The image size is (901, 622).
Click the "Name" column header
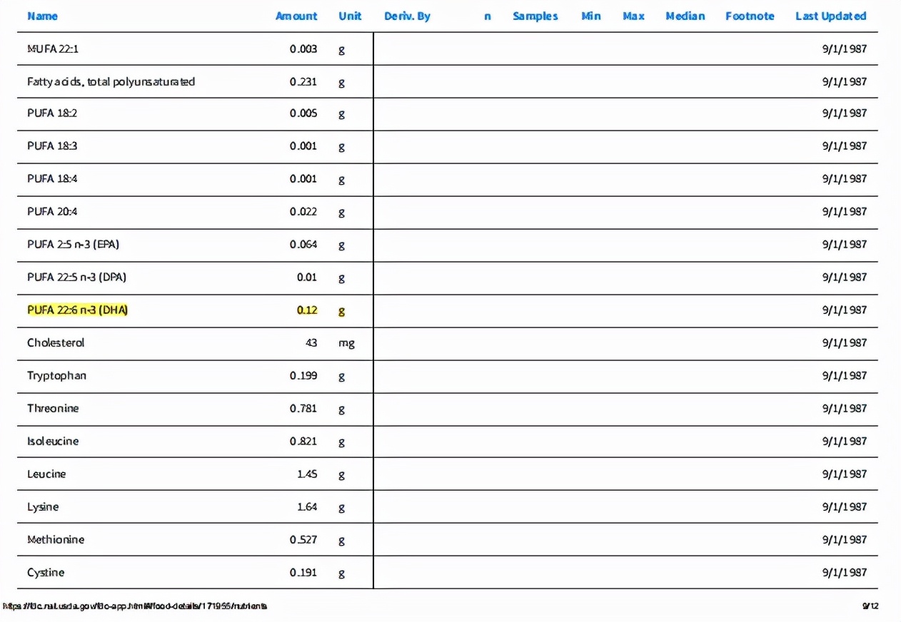[x=42, y=16]
